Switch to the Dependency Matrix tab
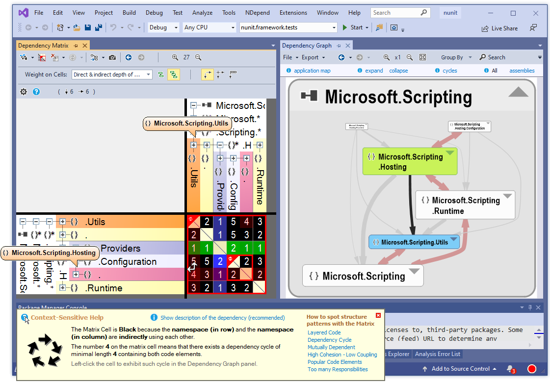550x382 pixels. [43, 46]
